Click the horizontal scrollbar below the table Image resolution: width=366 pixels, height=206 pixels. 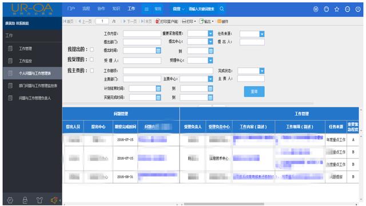point(224,204)
